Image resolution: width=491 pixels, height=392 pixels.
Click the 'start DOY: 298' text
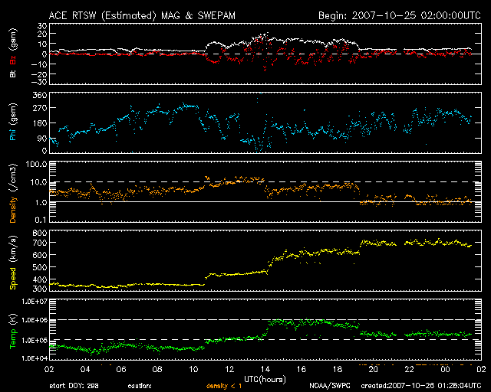(x=74, y=386)
